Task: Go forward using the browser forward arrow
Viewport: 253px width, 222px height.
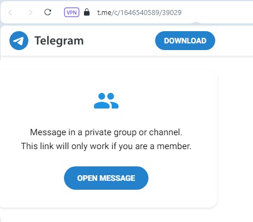Action: (30, 13)
